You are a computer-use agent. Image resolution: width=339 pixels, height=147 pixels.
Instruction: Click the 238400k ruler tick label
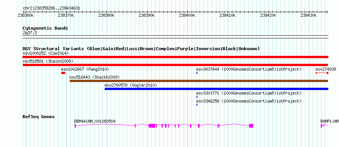click(188, 16)
